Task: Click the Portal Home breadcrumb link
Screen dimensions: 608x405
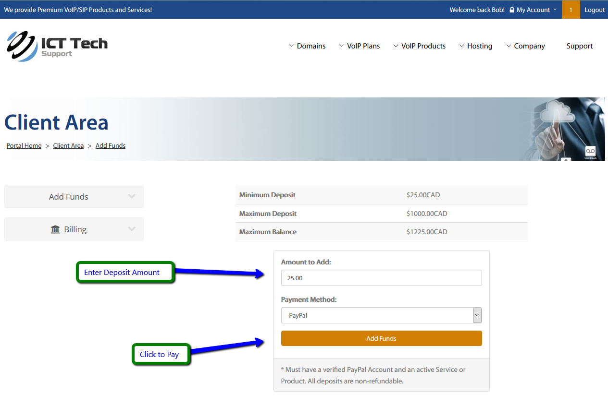Action: (24, 145)
